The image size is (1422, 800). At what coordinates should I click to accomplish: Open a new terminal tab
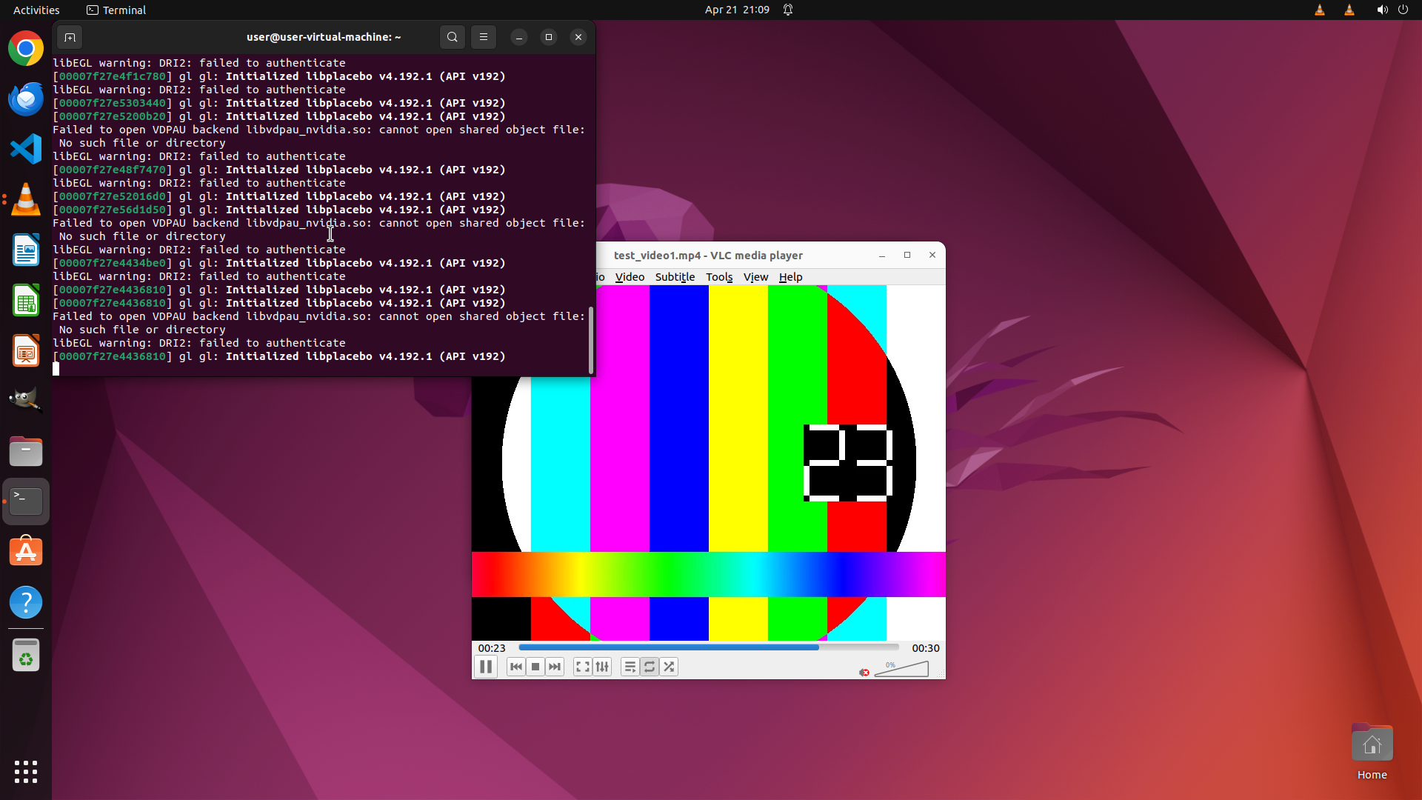point(70,37)
